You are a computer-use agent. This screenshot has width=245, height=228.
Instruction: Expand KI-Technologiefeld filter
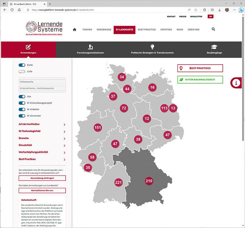[42, 131]
